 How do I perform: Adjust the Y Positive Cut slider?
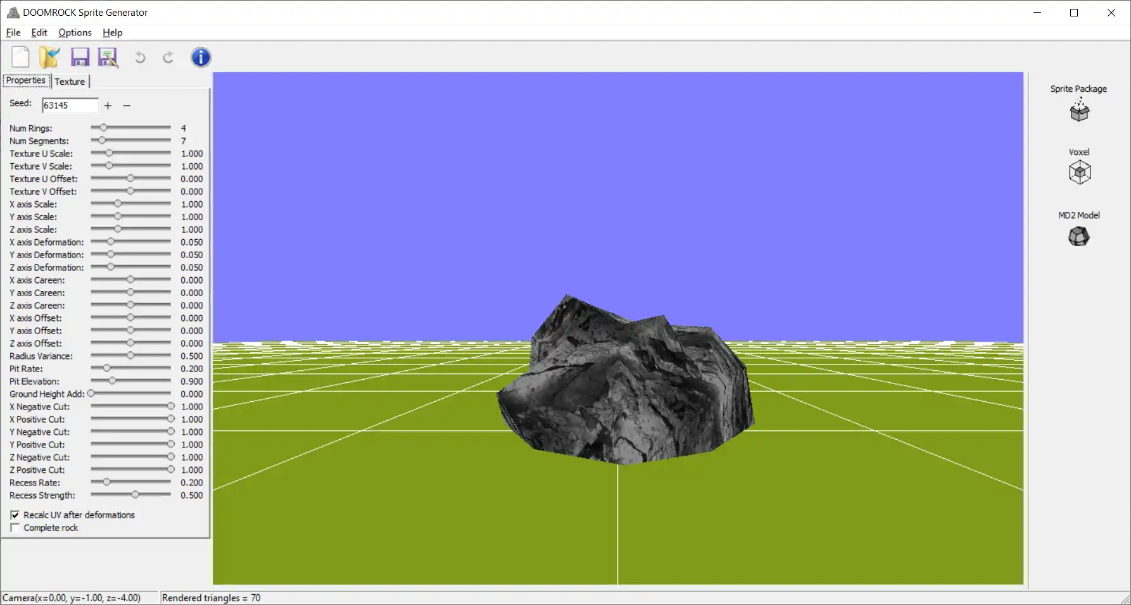[130, 444]
